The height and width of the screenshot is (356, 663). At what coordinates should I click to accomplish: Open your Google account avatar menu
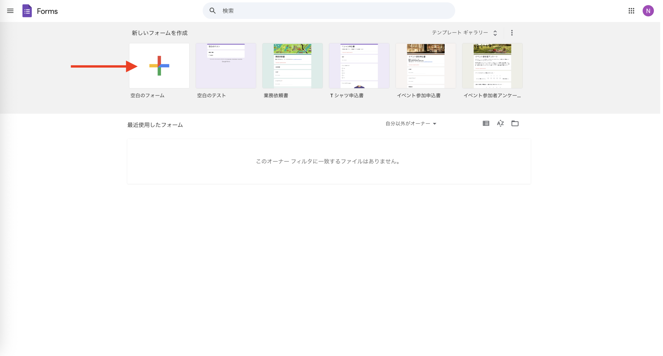point(649,11)
